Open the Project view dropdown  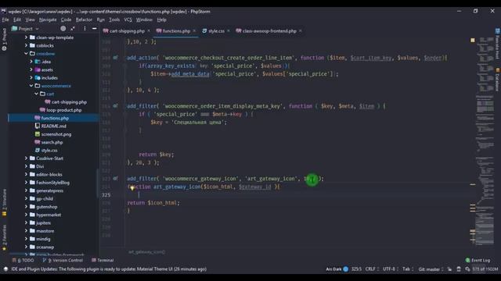pos(25,29)
